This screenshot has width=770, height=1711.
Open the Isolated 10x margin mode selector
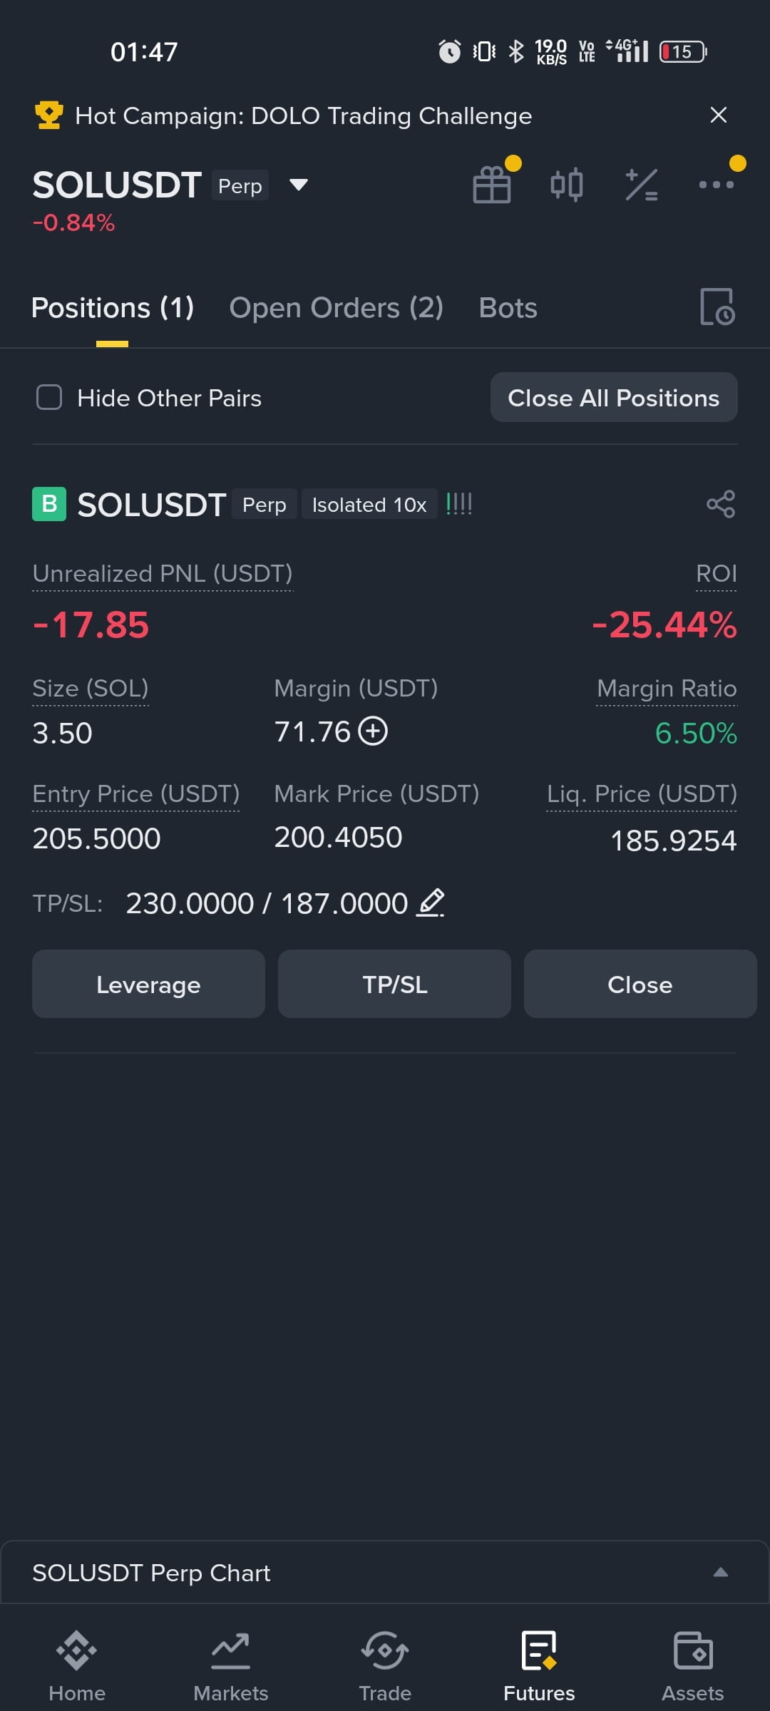click(x=369, y=505)
